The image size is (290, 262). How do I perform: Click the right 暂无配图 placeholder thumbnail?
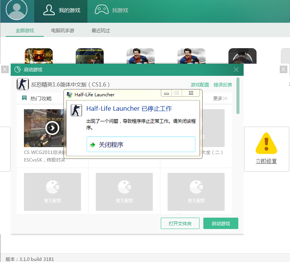(196, 192)
